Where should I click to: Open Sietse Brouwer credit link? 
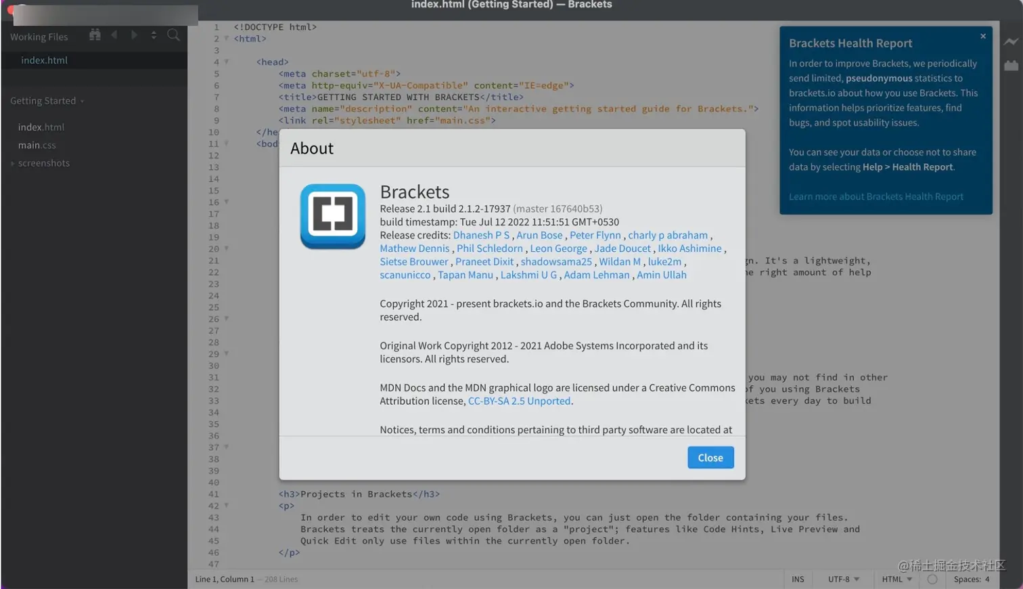click(413, 261)
